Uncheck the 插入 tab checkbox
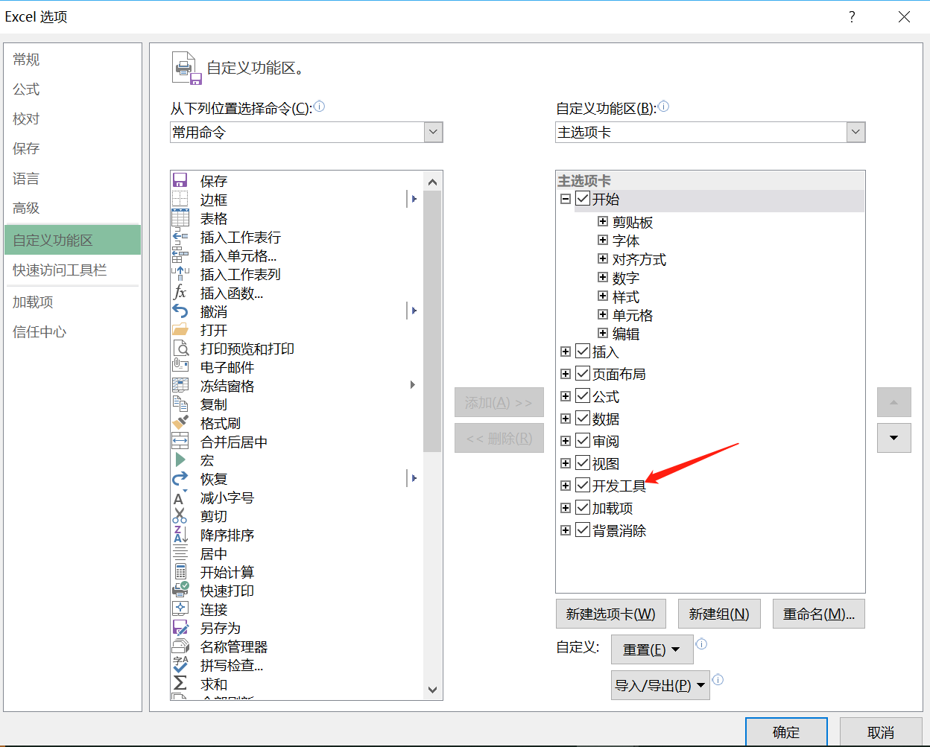This screenshot has height=747, width=930. click(x=583, y=352)
